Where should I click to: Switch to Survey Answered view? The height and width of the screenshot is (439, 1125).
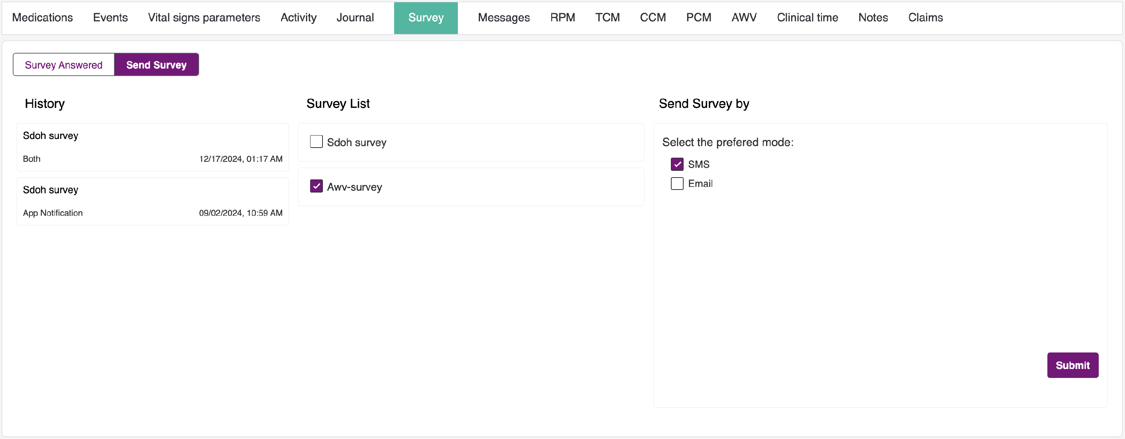click(64, 64)
